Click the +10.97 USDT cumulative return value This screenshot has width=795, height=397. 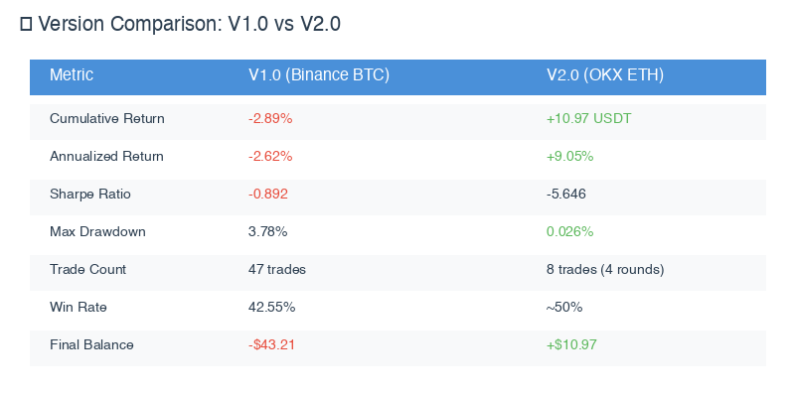coord(588,119)
